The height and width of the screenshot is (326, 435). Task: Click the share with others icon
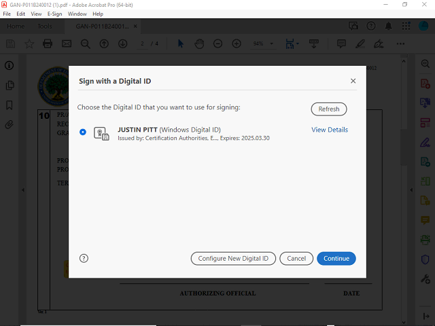tap(353, 26)
